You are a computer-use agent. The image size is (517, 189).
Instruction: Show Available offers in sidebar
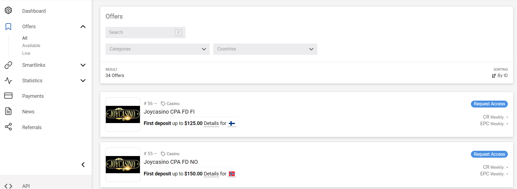point(31,45)
